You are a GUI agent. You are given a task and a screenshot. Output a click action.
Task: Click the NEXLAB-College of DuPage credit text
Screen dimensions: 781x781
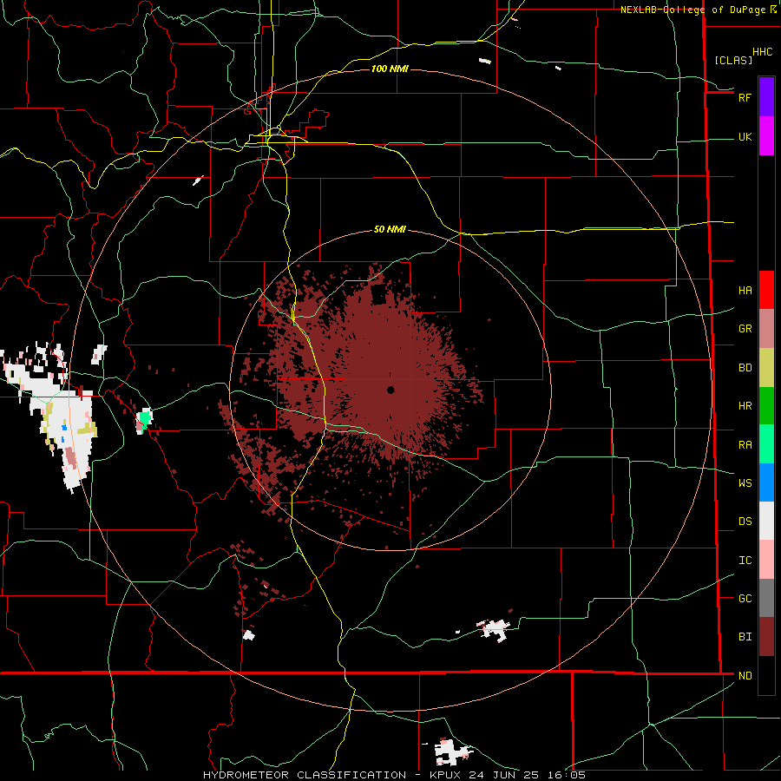click(x=692, y=10)
